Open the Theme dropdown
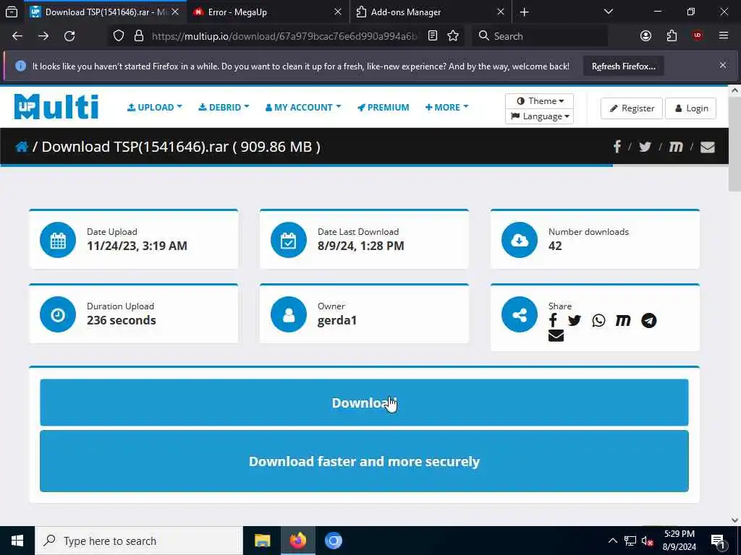The width and height of the screenshot is (741, 555). [539, 101]
